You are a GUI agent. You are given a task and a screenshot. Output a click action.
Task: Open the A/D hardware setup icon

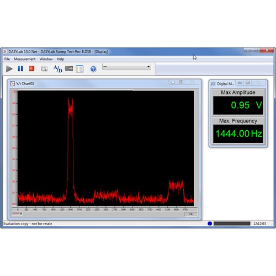(58, 69)
